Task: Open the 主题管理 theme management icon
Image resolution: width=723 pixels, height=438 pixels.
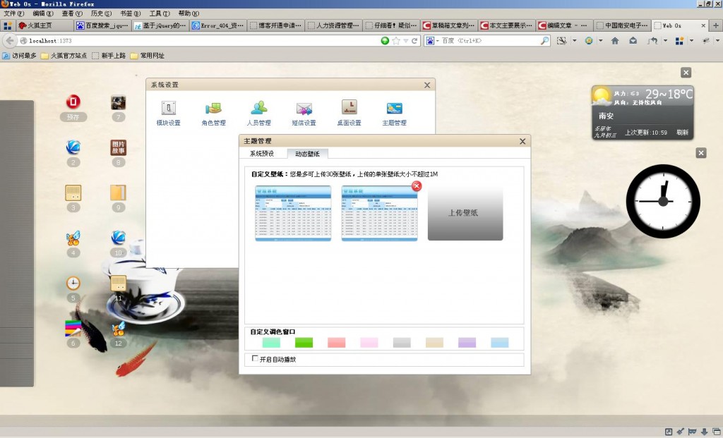Action: [394, 108]
